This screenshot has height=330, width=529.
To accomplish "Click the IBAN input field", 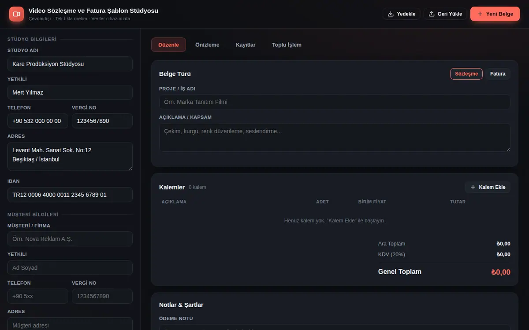I will coord(70,195).
